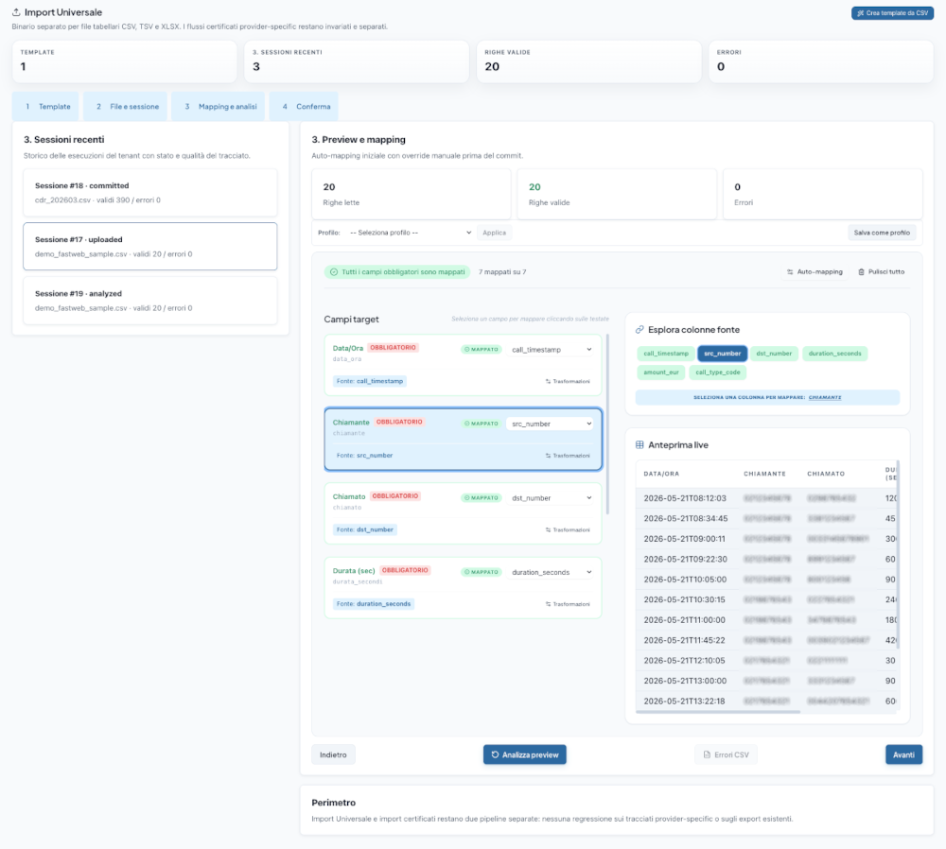The width and height of the screenshot is (946, 849).
Task: Click the CHIAMATO column header in preview
Action: coord(826,474)
